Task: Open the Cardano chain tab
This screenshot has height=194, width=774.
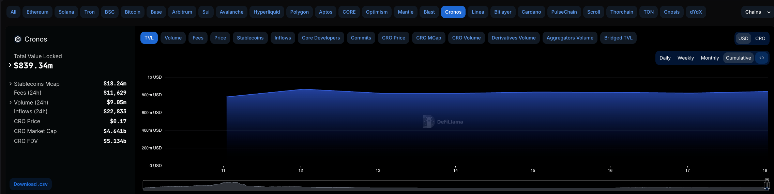Action: pos(531,12)
